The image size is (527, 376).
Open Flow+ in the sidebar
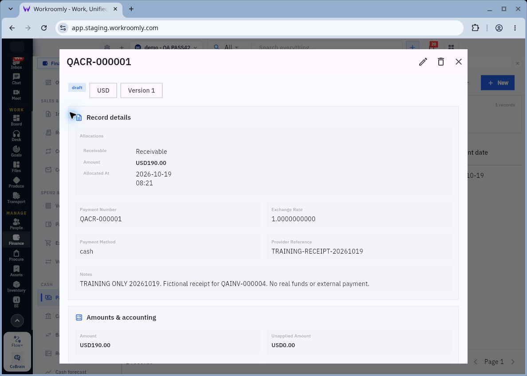coord(17,341)
